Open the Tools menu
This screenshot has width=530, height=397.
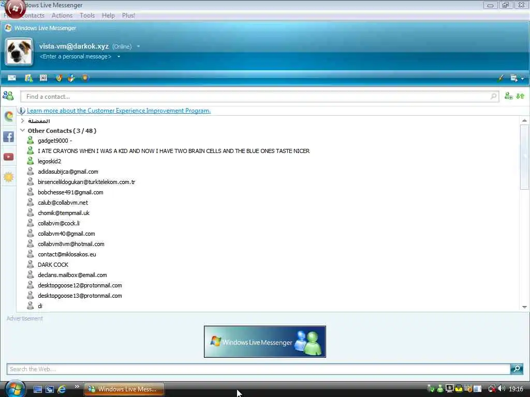click(x=87, y=16)
